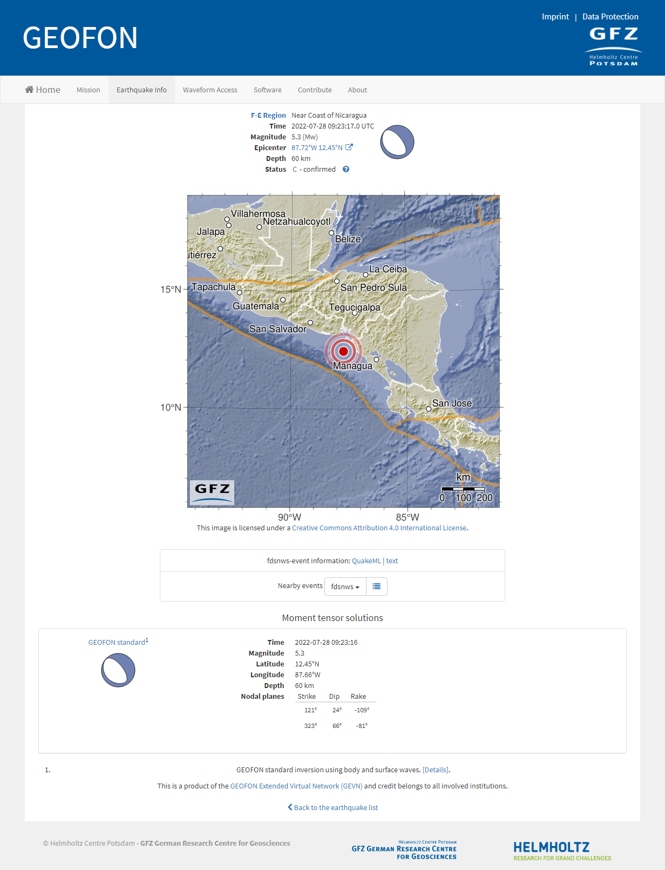Follow the QuakeML event information link
Screen dimensions: 665x870
tap(366, 561)
